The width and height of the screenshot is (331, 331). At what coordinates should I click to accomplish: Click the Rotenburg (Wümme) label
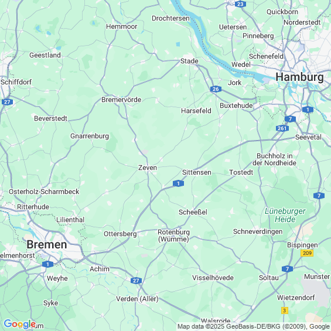pyautogui.click(x=173, y=236)
